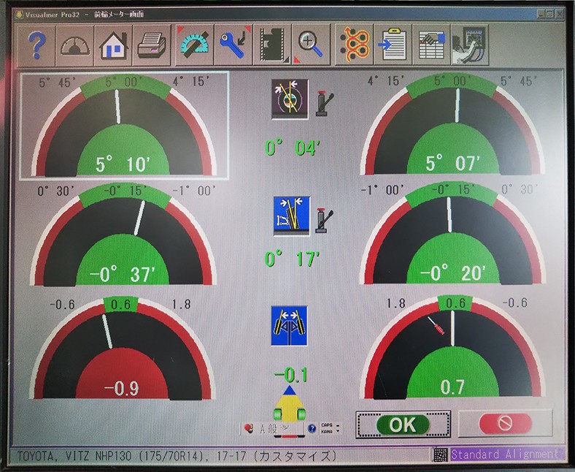
Task: Select the blue wrench adjustment icon
Action: 234,45
